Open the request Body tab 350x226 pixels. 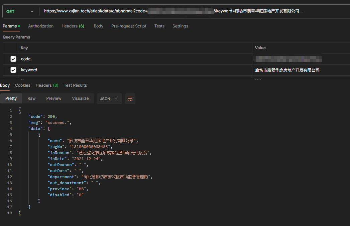tap(98, 26)
